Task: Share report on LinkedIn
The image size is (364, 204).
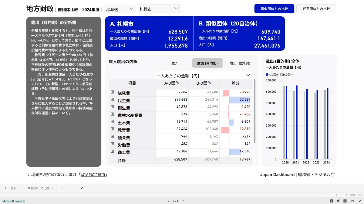Action: pos(345,201)
